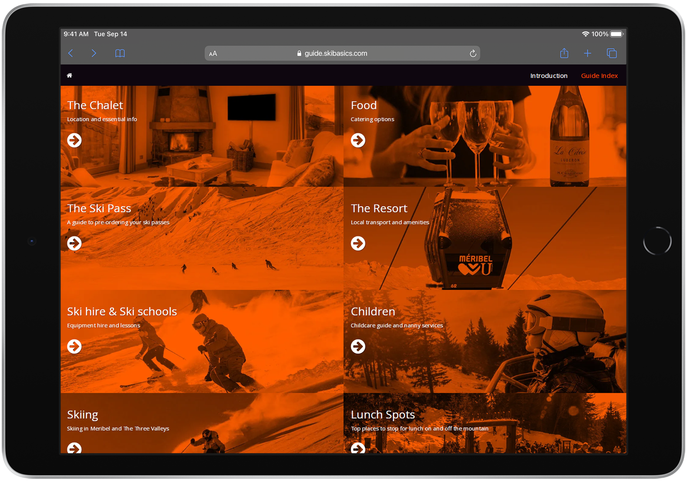Open the AA reader text size menu

coord(213,54)
